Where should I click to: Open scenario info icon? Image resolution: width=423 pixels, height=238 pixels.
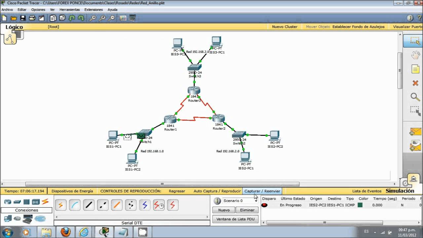217,201
